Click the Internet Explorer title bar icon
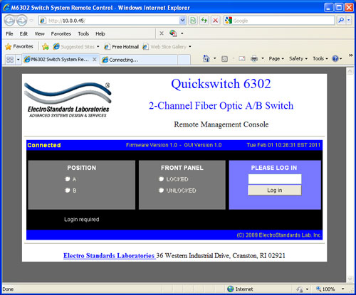The height and width of the screenshot is (295, 356). click(6, 8)
